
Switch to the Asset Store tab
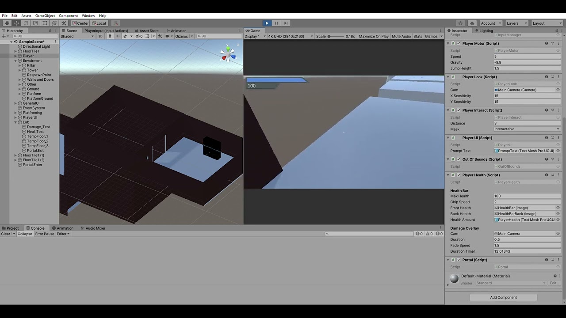(x=148, y=30)
